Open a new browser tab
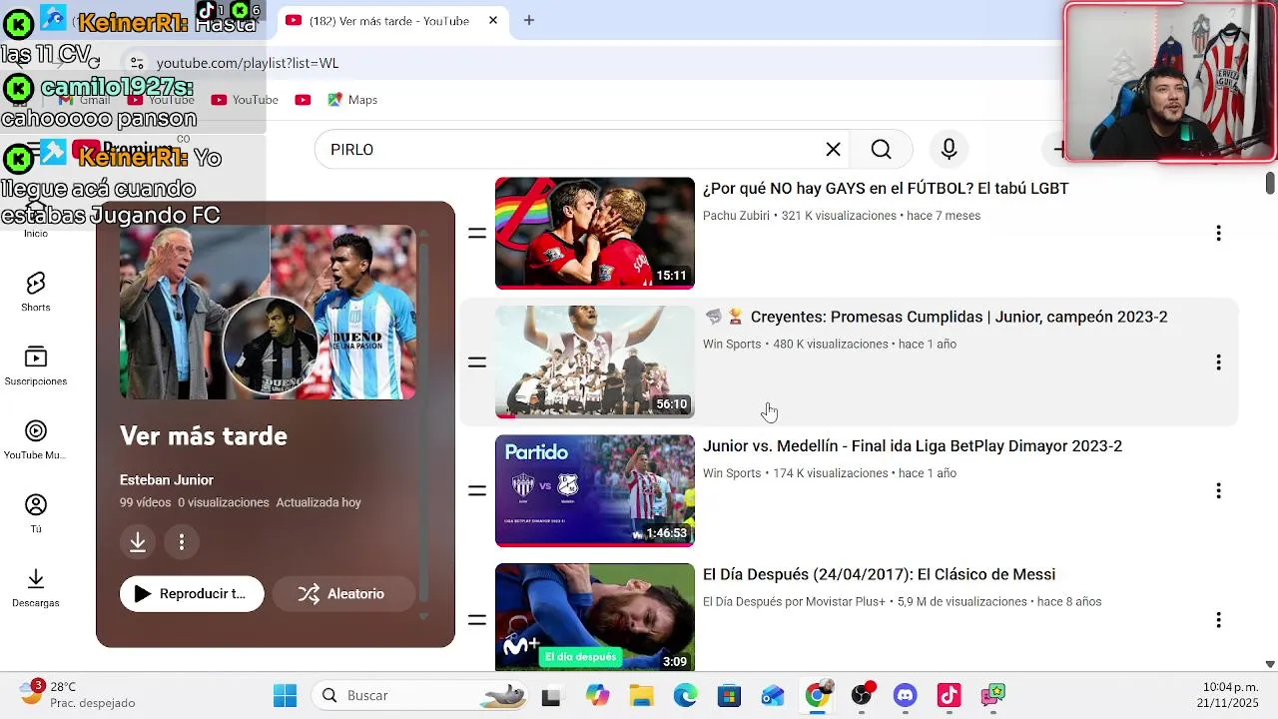 529,20
